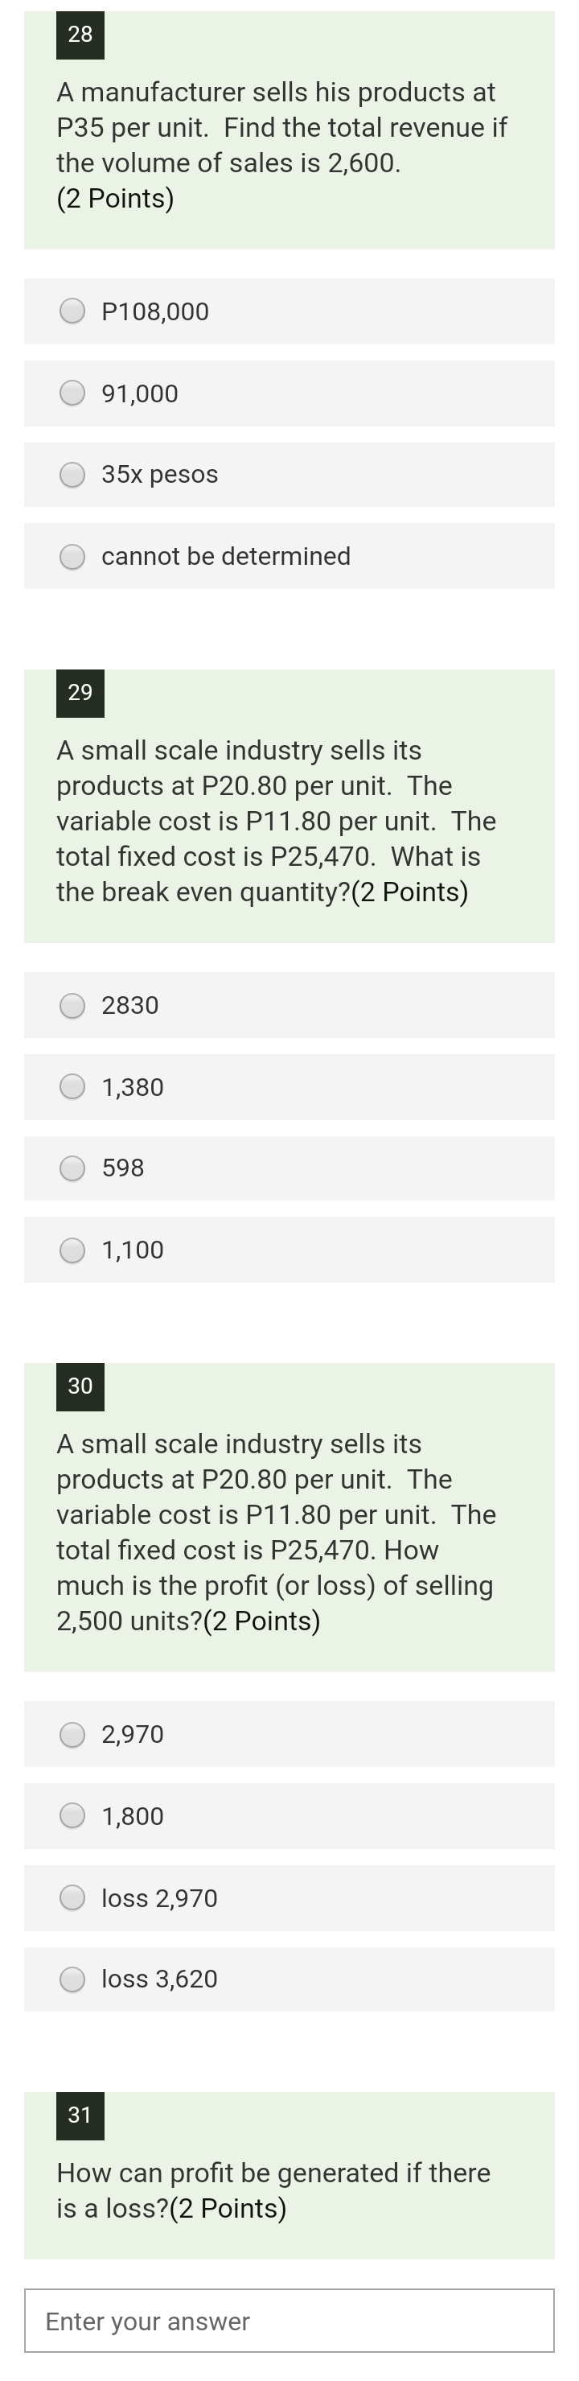
Task: Click the Enter your answer text field
Action: pyautogui.click(x=289, y=2320)
